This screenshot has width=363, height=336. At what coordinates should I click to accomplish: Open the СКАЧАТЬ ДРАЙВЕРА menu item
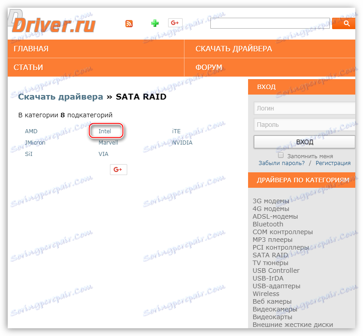point(234,49)
